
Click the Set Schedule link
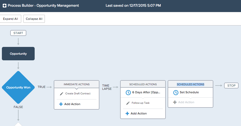[189, 92]
